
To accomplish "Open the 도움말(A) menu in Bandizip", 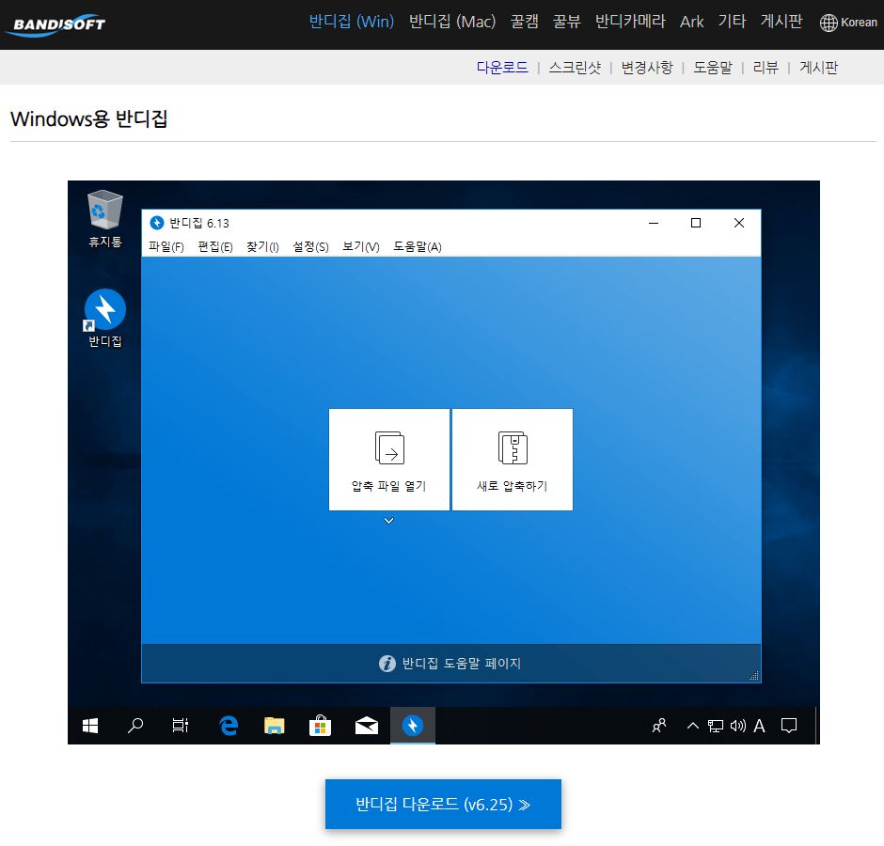I will coord(418,247).
